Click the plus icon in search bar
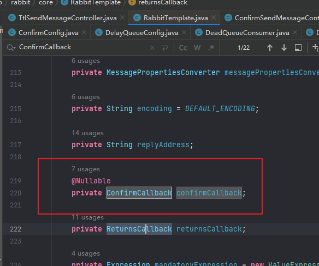This screenshot has width=319, height=266. 315,47
